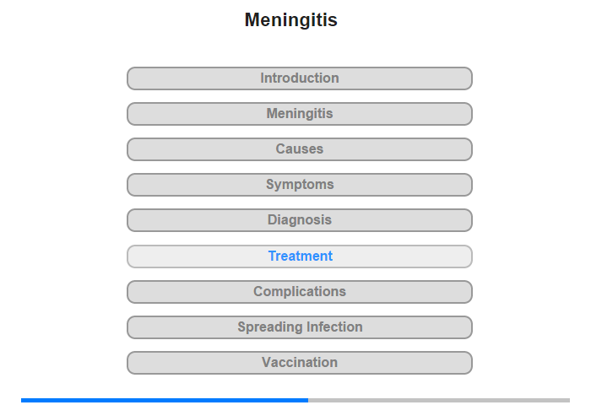
Task: Open the Introduction section
Action: [x=300, y=78]
